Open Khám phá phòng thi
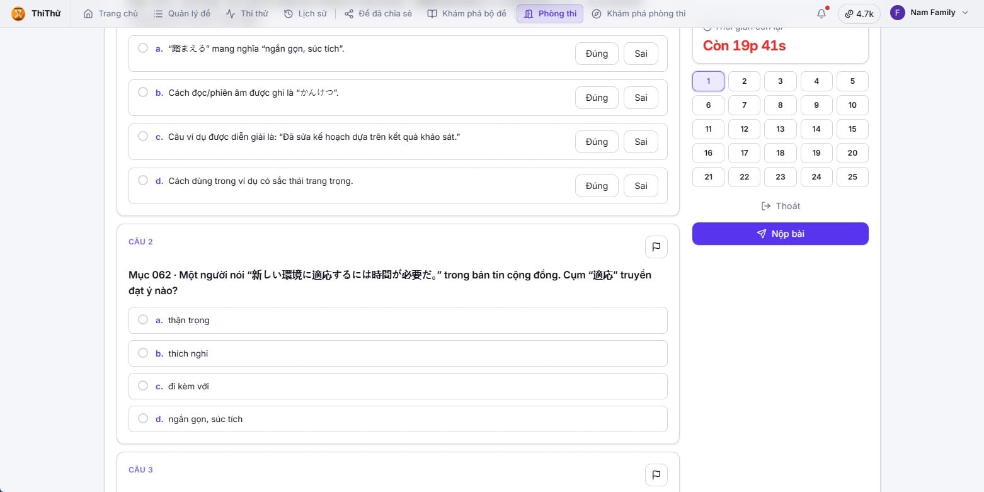The image size is (984, 492). pos(639,13)
